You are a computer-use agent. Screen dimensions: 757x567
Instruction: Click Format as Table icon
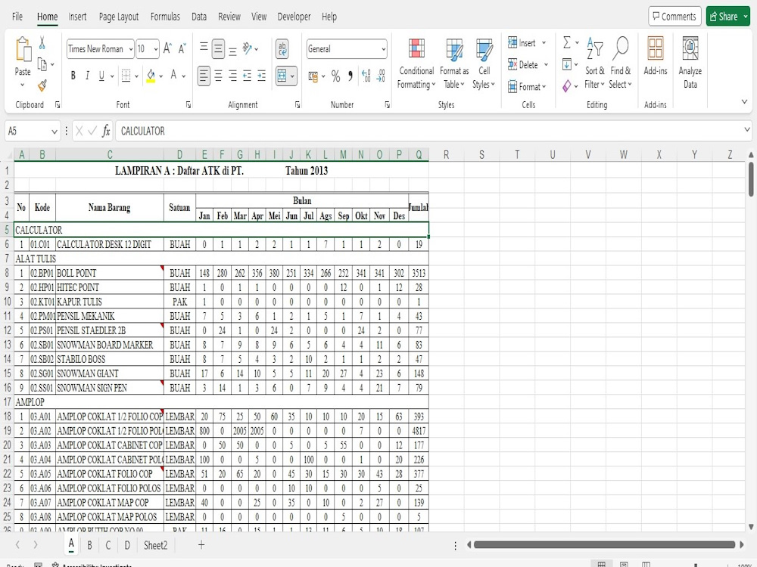point(454,49)
